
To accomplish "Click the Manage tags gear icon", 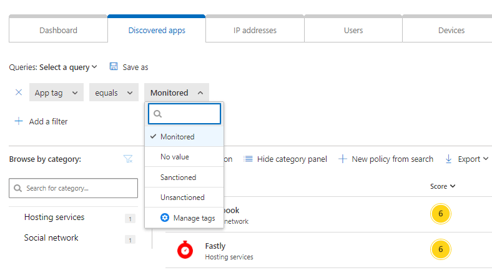I will pyautogui.click(x=165, y=218).
